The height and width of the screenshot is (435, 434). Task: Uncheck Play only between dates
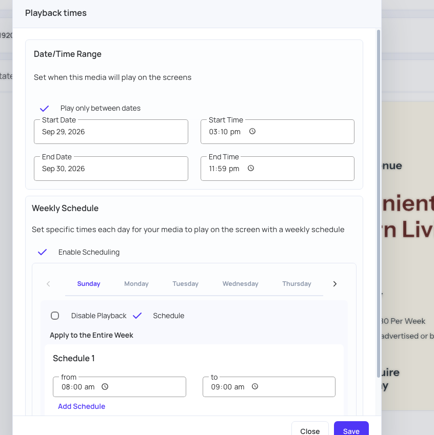[45, 108]
